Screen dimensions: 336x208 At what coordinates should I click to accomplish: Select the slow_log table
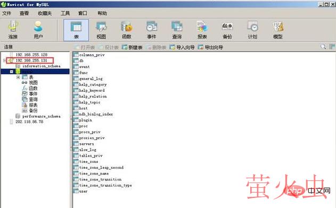click(x=88, y=150)
